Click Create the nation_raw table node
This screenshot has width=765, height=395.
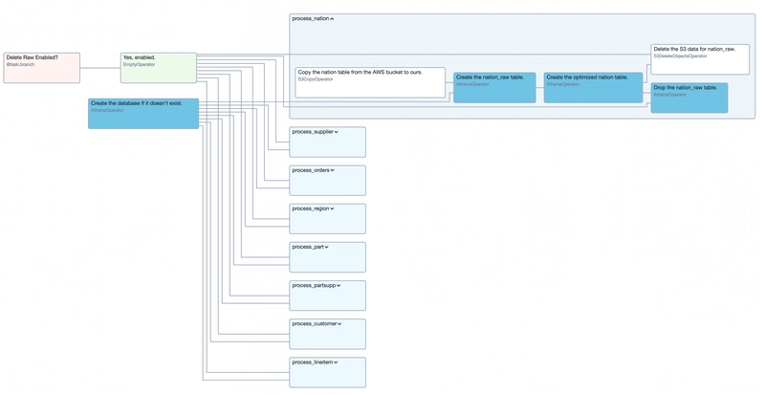[x=494, y=88]
